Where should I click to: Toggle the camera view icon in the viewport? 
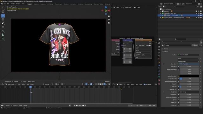(x=109, y=23)
